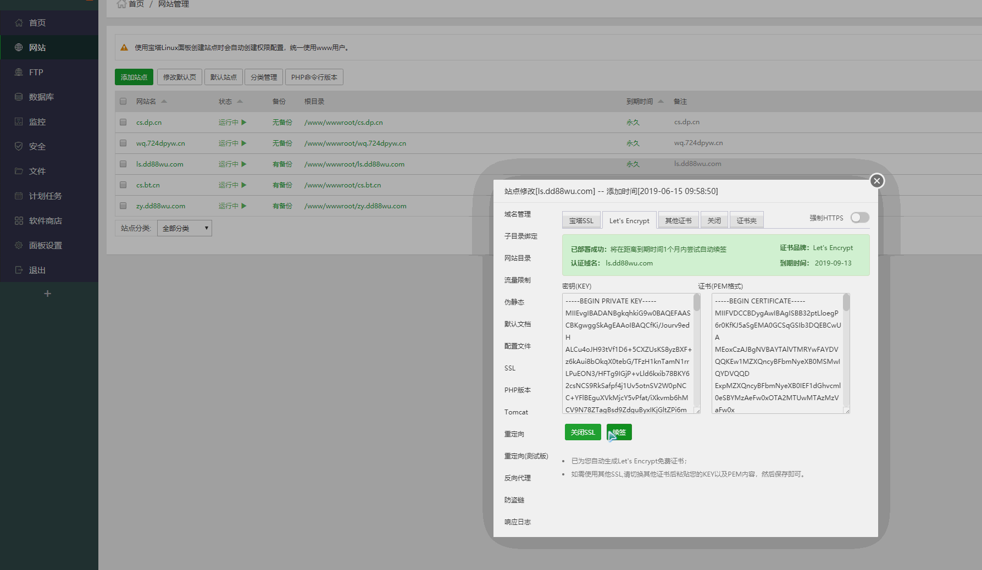
Task: Click the run-state arrow for zy.dd88wu.com
Action: coord(243,206)
